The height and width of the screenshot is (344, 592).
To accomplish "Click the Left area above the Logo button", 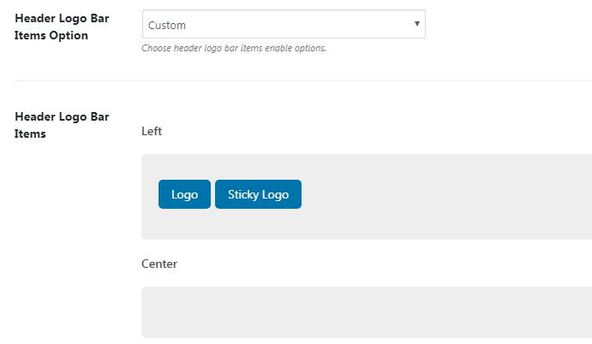I will tap(184, 167).
